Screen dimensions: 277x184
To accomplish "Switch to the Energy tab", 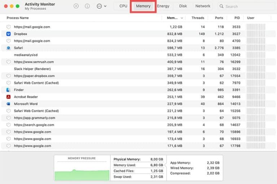I will [x=163, y=6].
